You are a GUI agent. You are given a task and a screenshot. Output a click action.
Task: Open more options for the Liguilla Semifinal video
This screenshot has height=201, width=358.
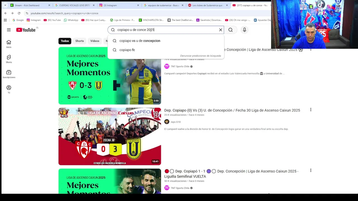[310, 170]
